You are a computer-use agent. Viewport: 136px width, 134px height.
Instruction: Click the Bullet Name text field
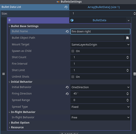(x=100, y=32)
